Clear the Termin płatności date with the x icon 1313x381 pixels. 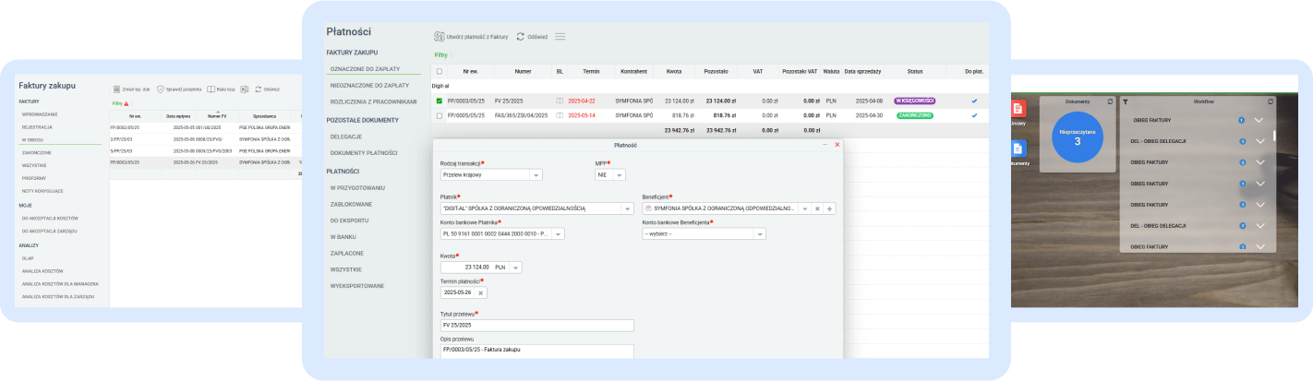click(480, 292)
